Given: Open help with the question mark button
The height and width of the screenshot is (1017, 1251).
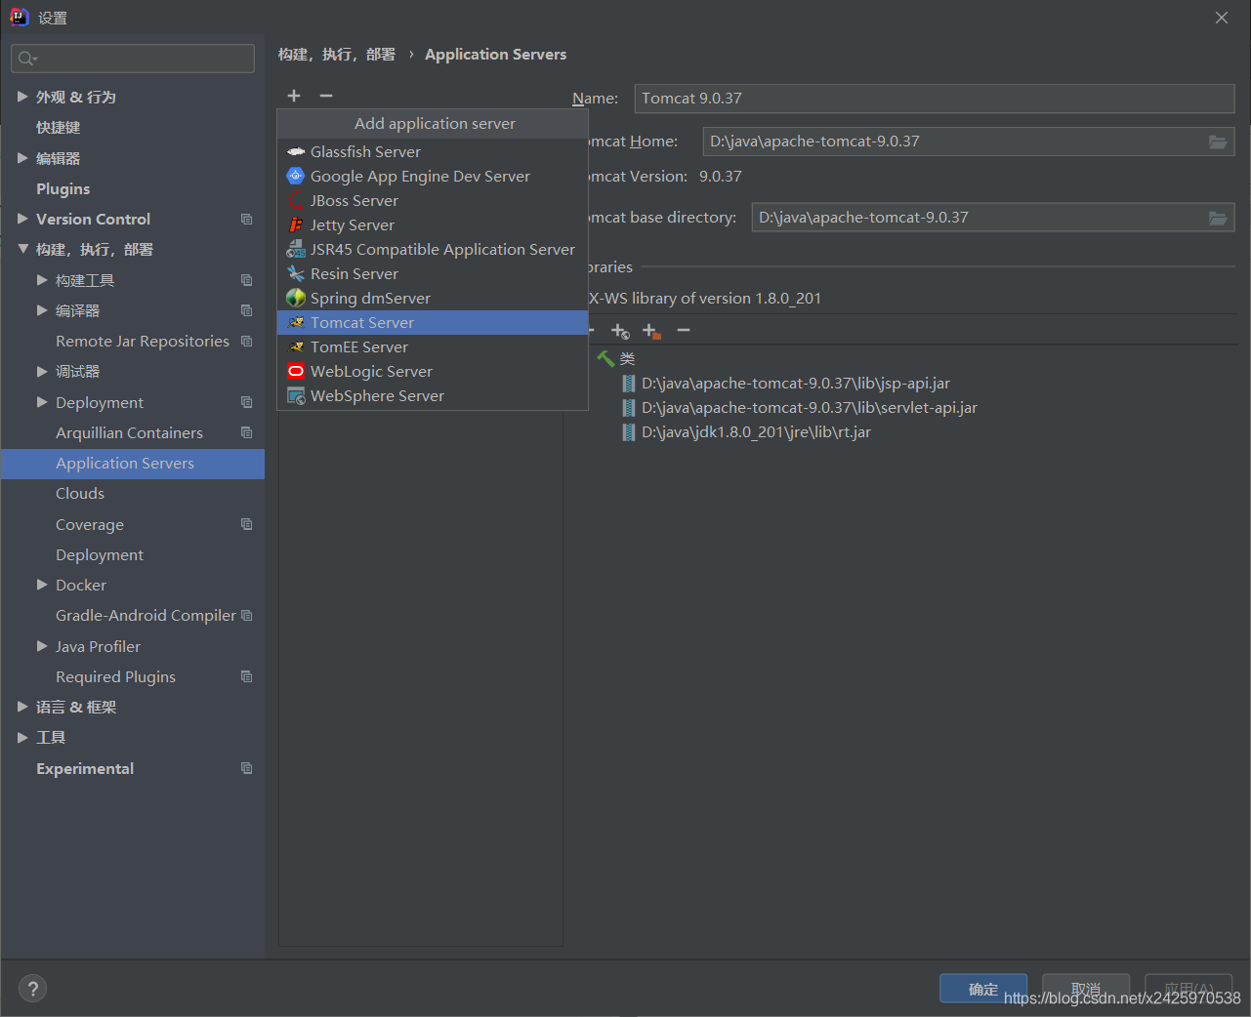Looking at the screenshot, I should pos(32,988).
